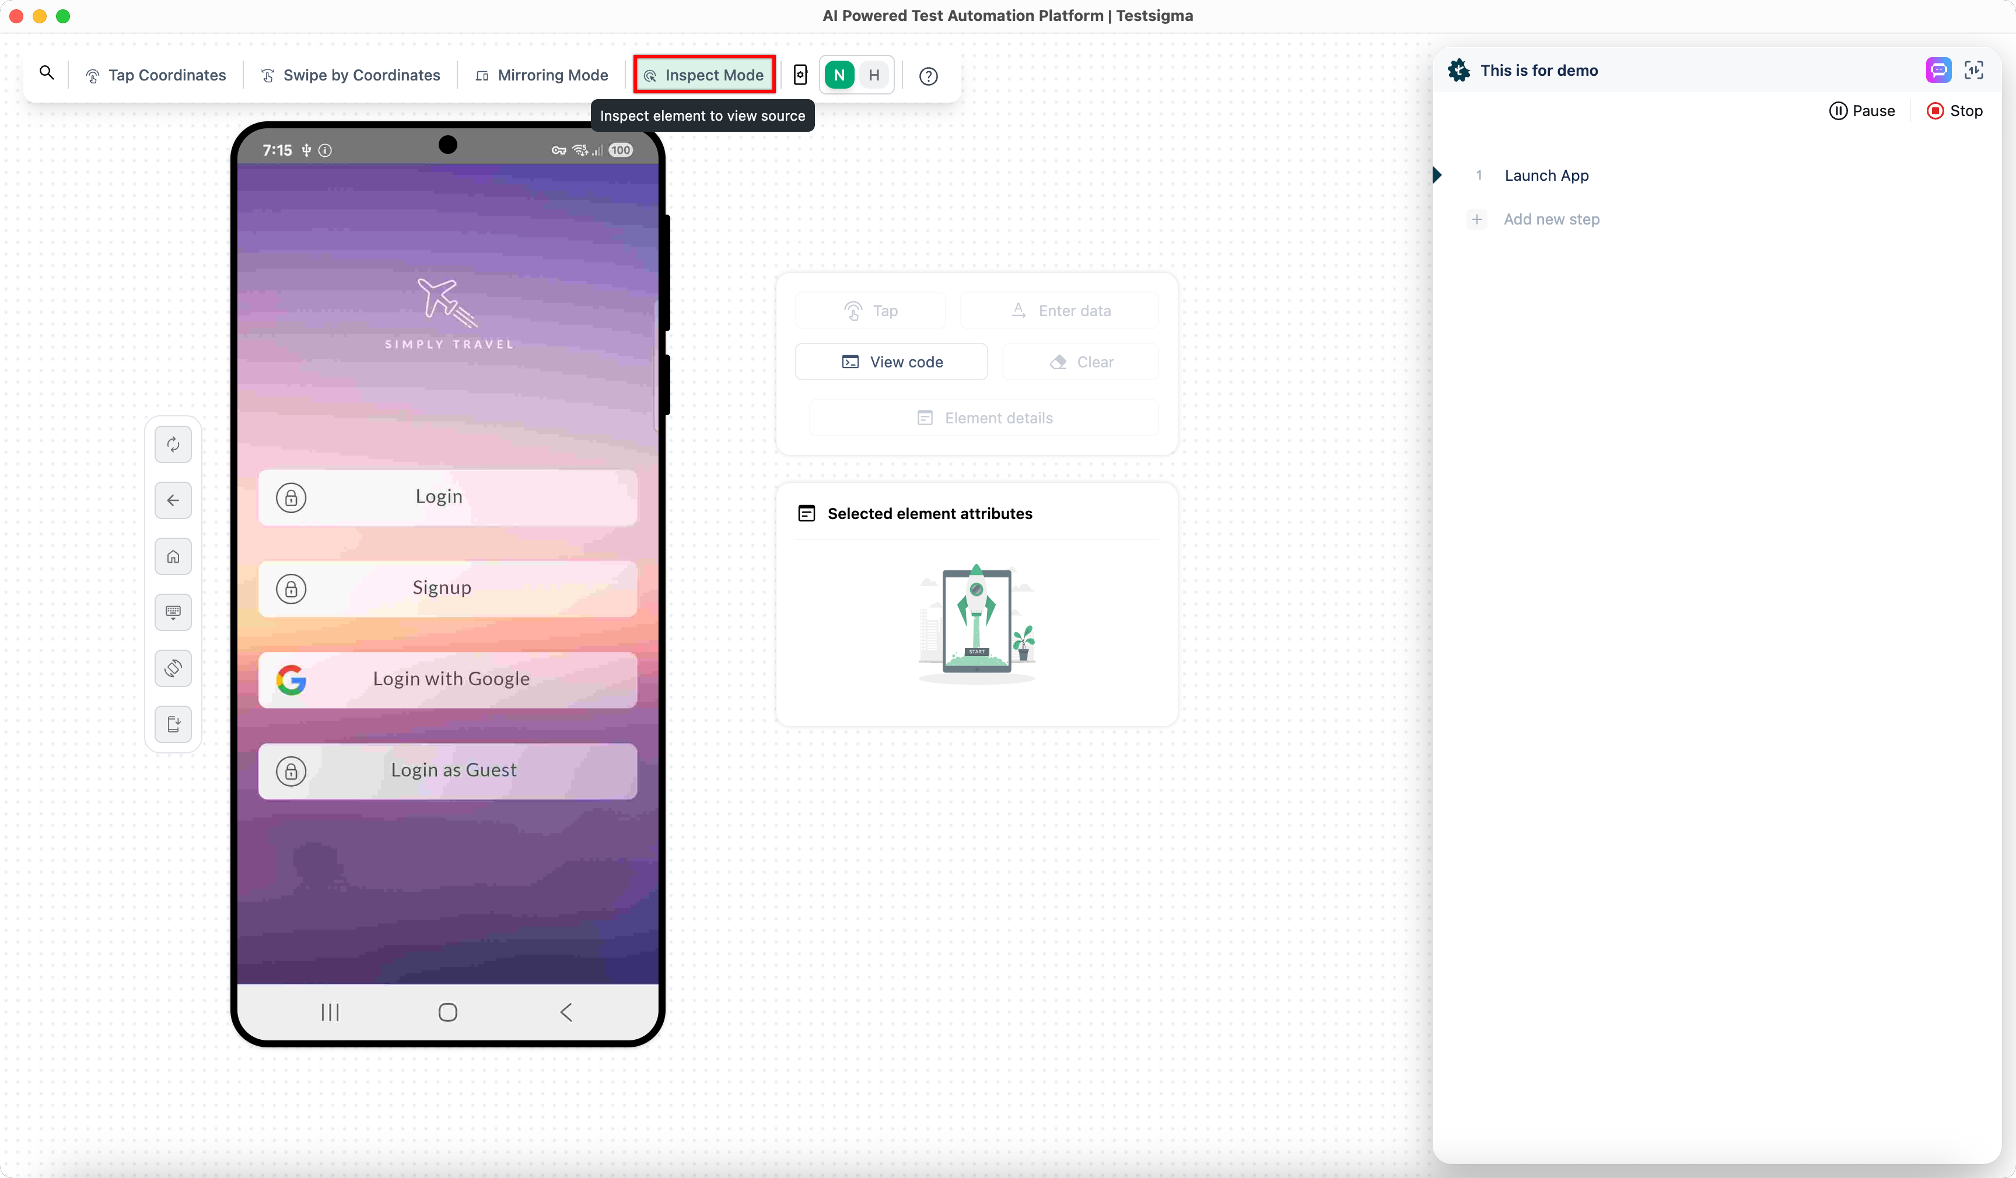Toggle the device keyboard icon

pos(173,612)
